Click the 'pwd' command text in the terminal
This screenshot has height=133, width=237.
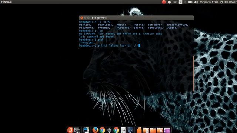tap(100, 40)
